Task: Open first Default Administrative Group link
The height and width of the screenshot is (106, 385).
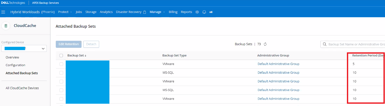Action: click(278, 64)
